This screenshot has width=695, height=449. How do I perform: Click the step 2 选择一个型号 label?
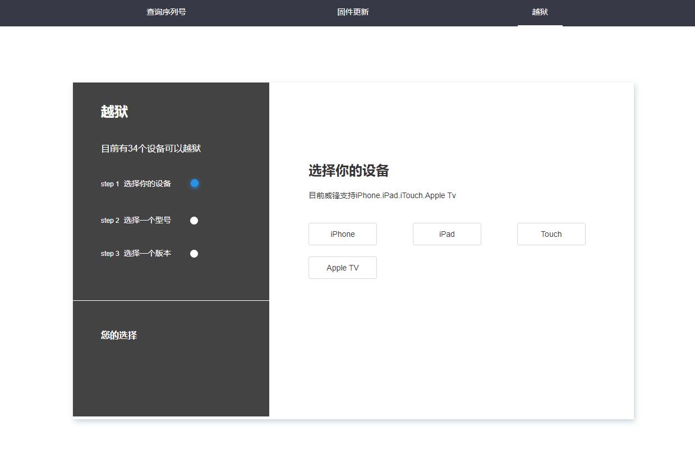point(136,220)
